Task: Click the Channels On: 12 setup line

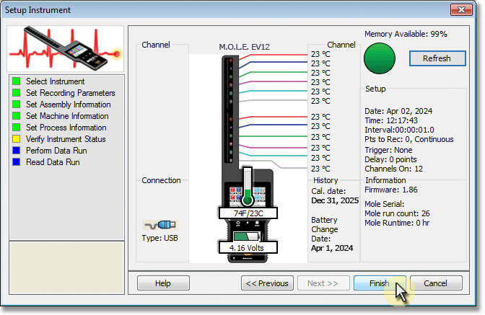Action: coord(394,169)
